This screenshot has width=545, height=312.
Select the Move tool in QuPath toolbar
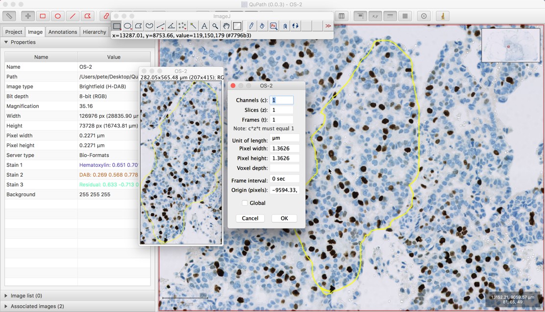pyautogui.click(x=28, y=16)
